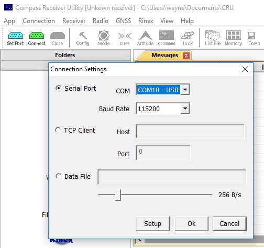
Task: Click the TCP Port input field
Action: [x=163, y=153]
